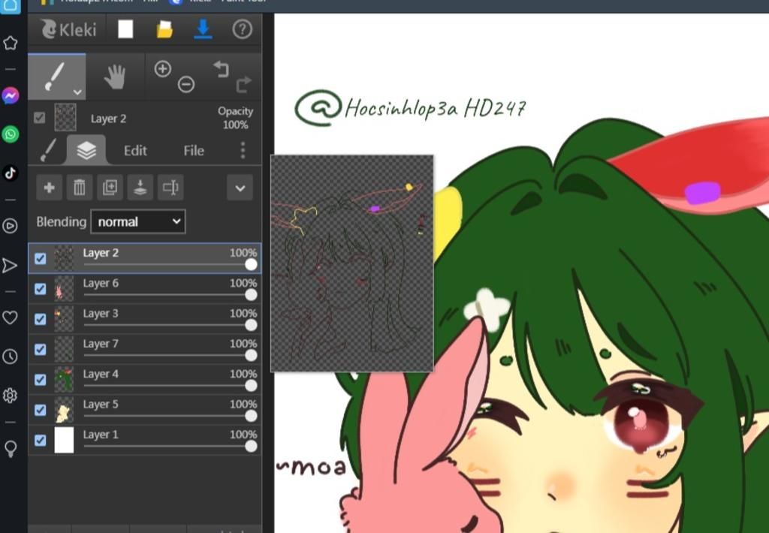Click the Opacity 100% label
The width and height of the screenshot is (769, 533).
(235, 118)
